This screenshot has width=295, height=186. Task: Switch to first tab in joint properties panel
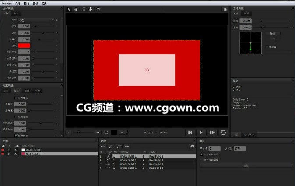(6, 91)
